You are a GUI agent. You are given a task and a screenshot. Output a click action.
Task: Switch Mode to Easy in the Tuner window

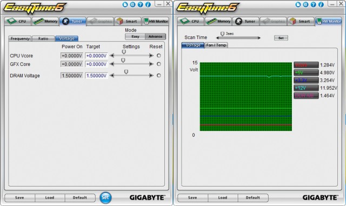click(x=135, y=36)
